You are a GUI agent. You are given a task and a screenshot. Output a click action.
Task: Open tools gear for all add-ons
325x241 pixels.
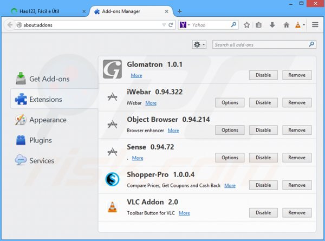point(199,44)
